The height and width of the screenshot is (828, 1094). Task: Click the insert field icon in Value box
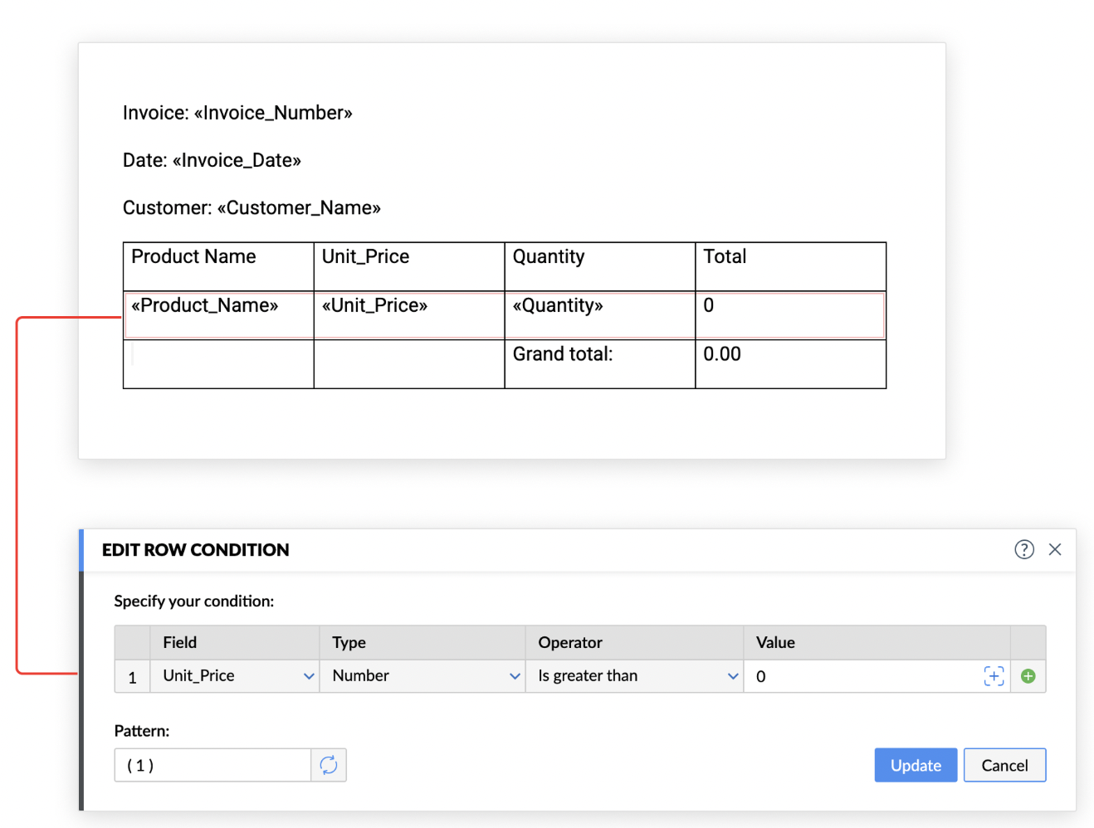(x=994, y=676)
